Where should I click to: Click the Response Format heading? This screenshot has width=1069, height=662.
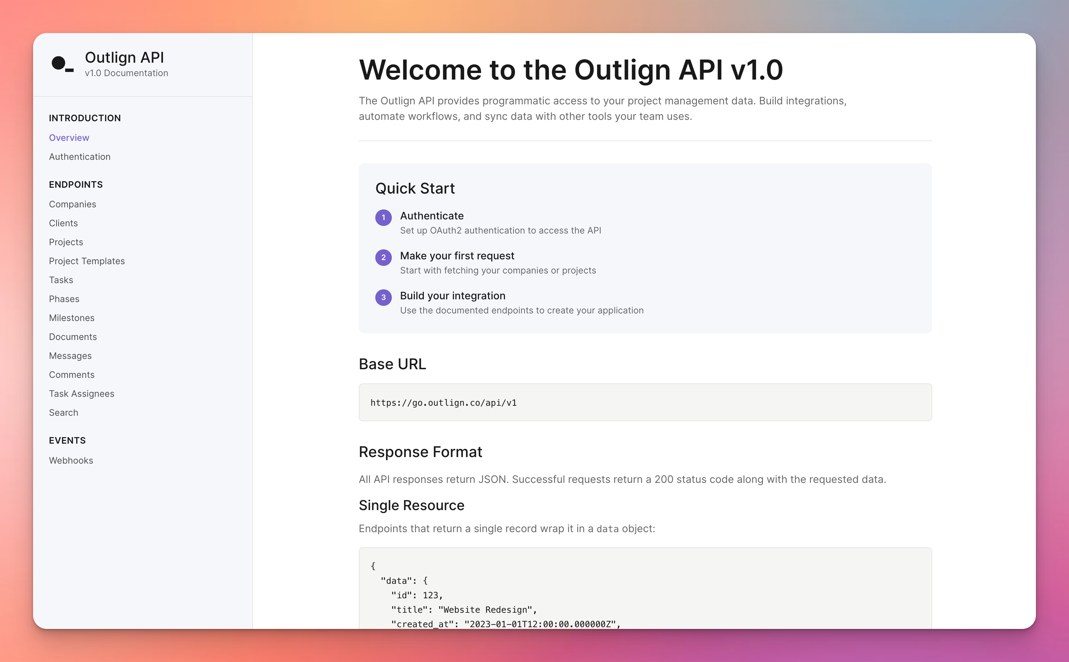(420, 452)
